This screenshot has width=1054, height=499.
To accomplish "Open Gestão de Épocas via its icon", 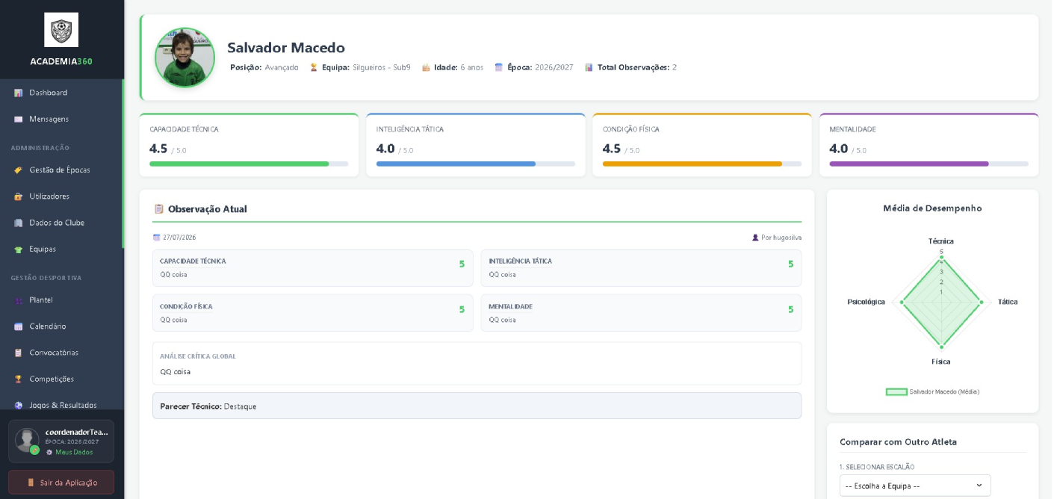I will point(19,170).
